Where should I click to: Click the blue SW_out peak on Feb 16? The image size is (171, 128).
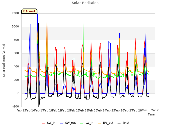point(30,25)
